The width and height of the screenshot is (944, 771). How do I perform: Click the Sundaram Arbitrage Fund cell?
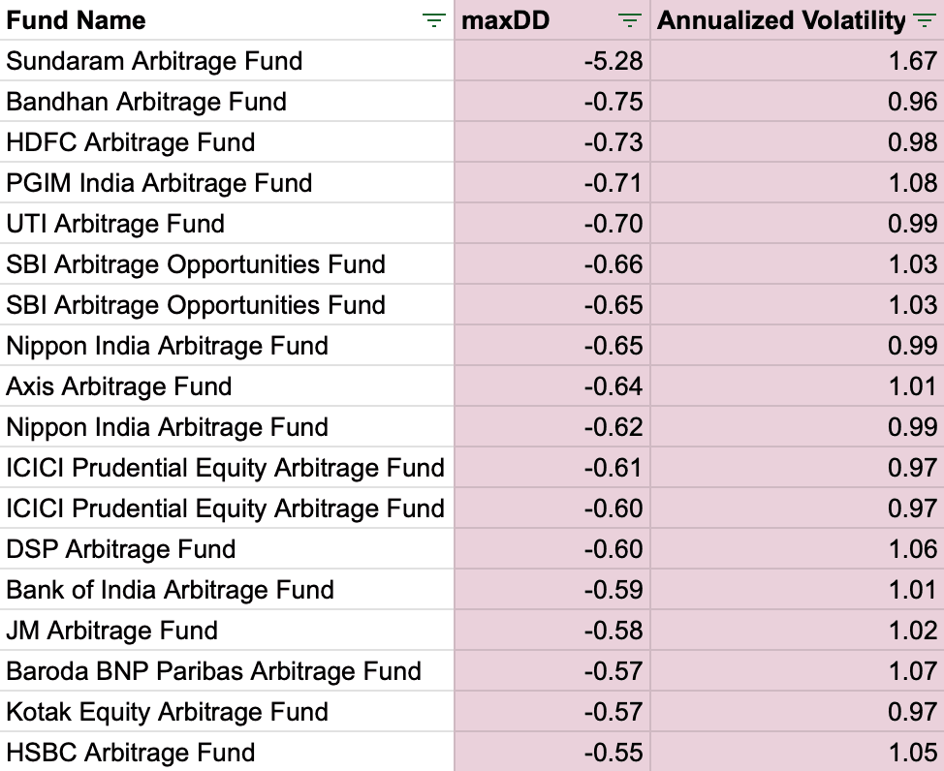(x=154, y=61)
